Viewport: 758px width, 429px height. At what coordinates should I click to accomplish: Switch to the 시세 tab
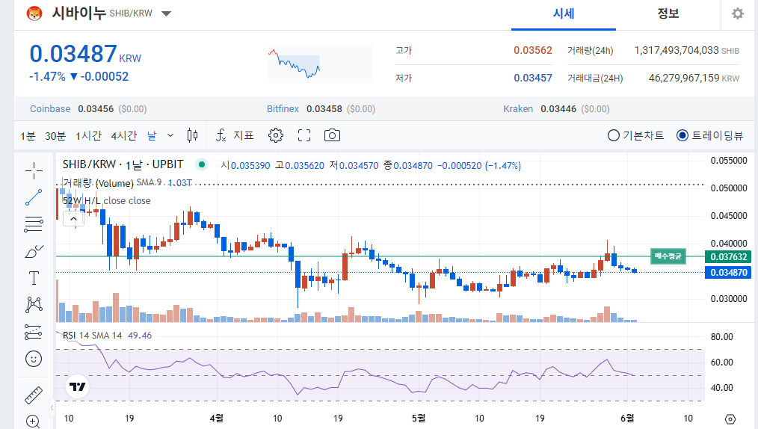click(x=564, y=13)
